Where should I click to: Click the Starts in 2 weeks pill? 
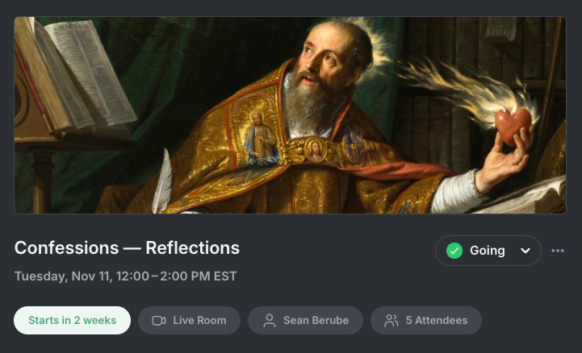point(73,321)
